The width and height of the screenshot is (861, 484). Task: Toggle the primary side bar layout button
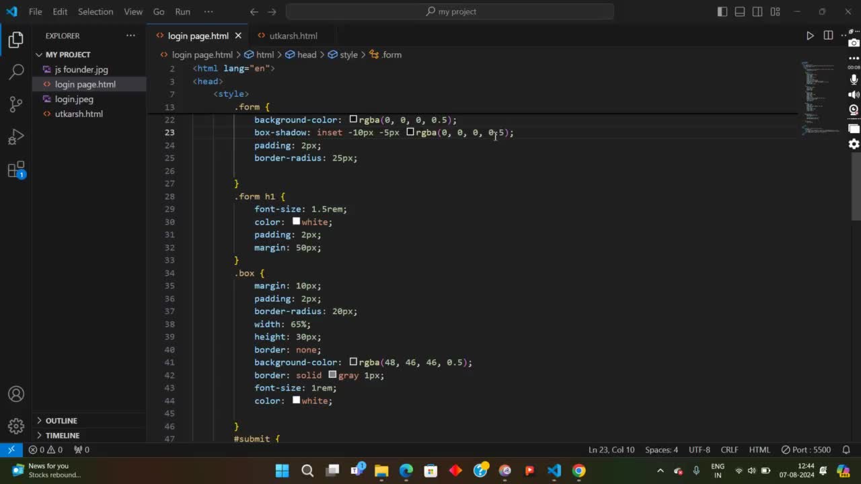click(722, 11)
